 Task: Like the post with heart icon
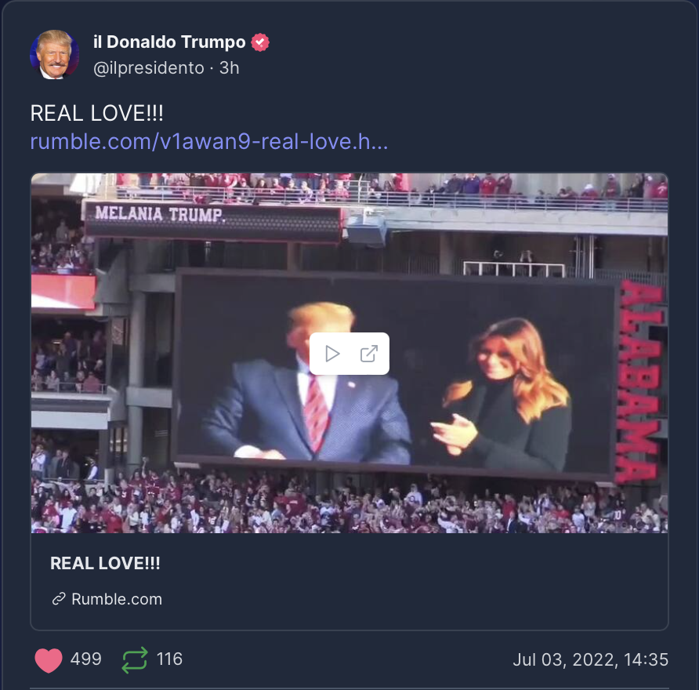[49, 659]
